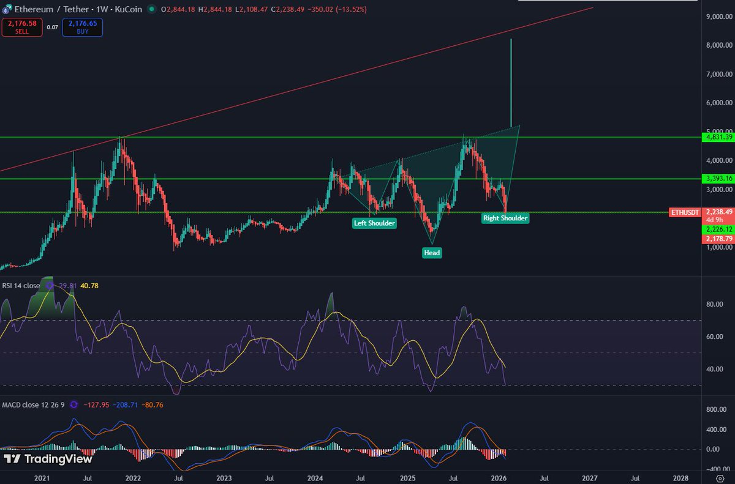Select the RSI 14 close legend
The height and width of the screenshot is (484, 735).
[x=21, y=286]
